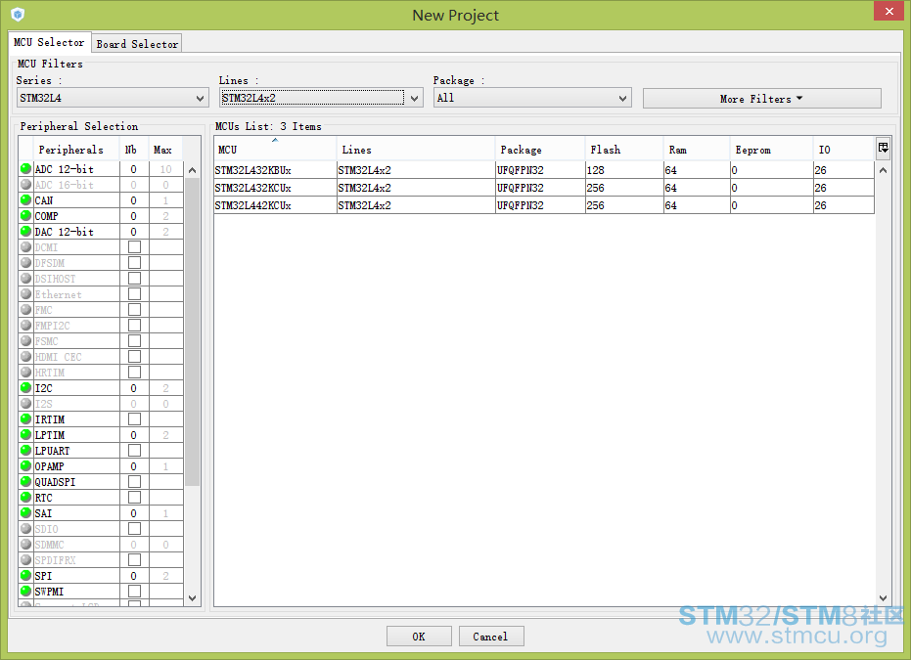Click the Nb value for SPI
911x660 pixels.
[134, 576]
